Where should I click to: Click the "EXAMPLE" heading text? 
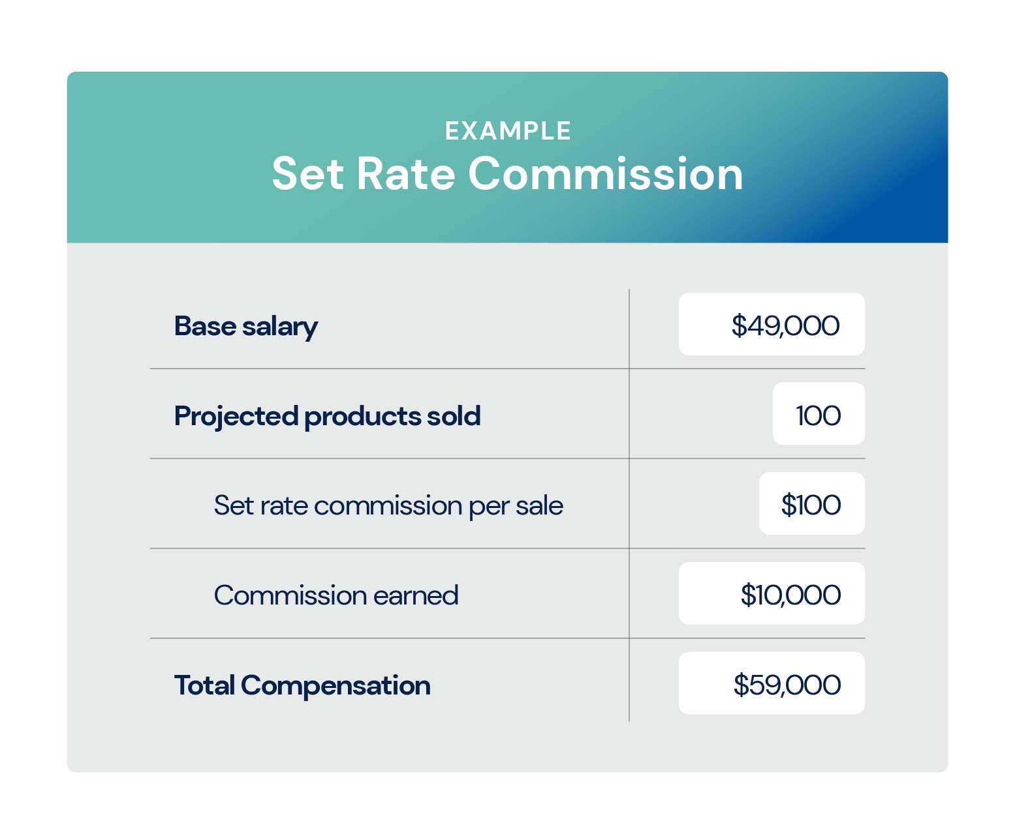coord(507,131)
